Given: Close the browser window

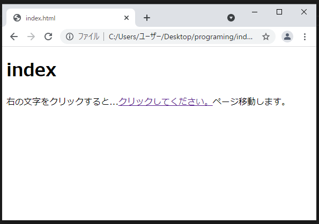Looking at the screenshot, I should point(304,12).
